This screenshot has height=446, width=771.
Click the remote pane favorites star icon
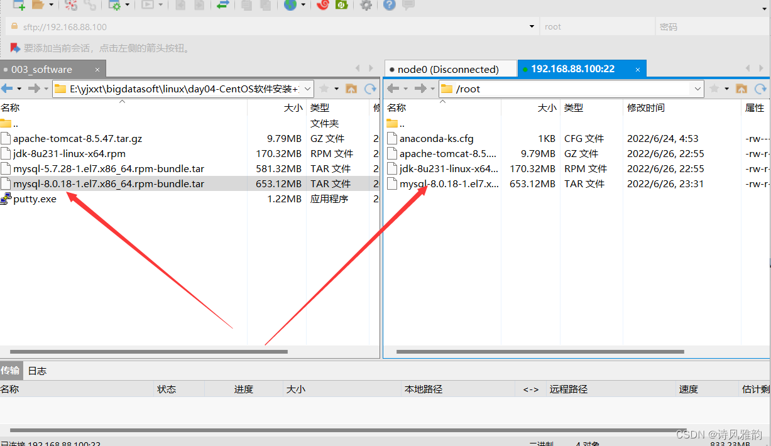(714, 89)
